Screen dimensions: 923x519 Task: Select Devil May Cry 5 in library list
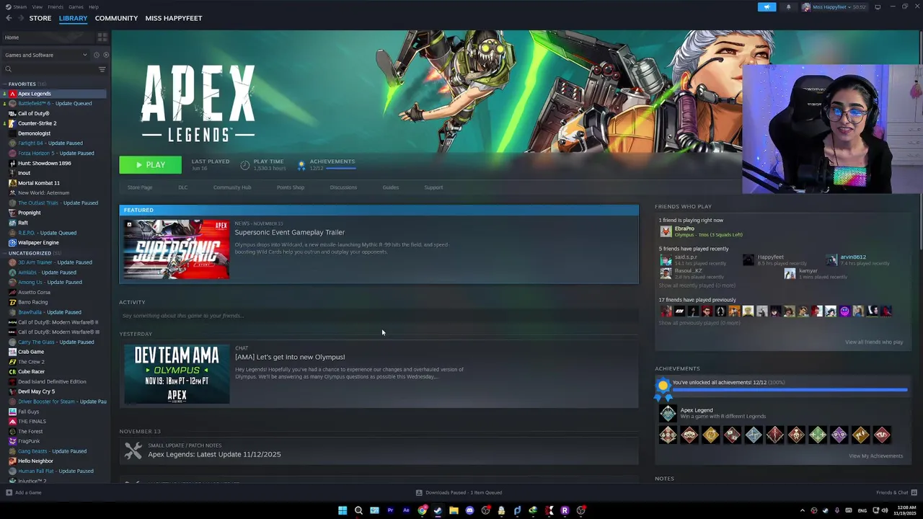[36, 391]
